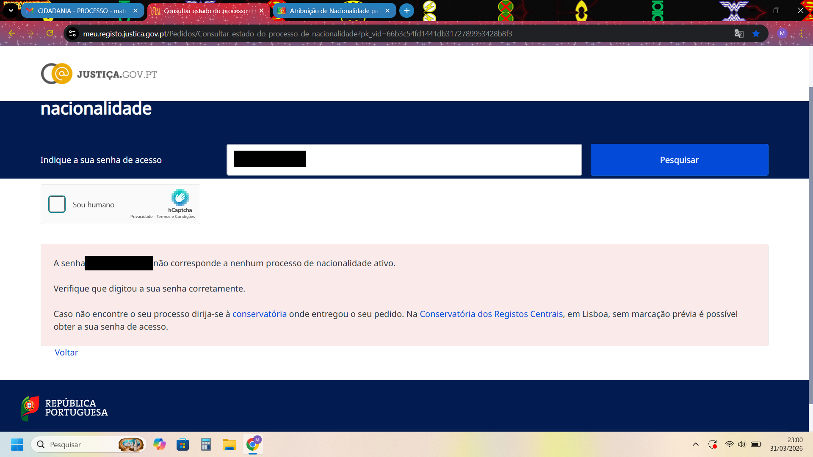
Task: Open site information icon beside URL
Action: pos(72,33)
